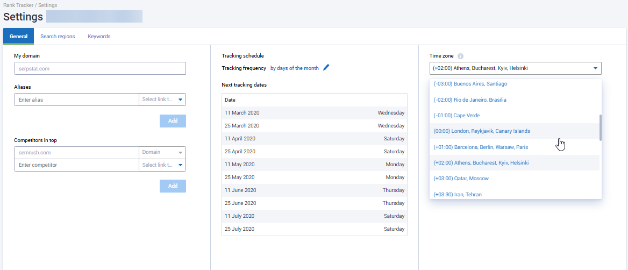Click the Enter competitor input field
This screenshot has width=628, height=270.
[x=76, y=165]
